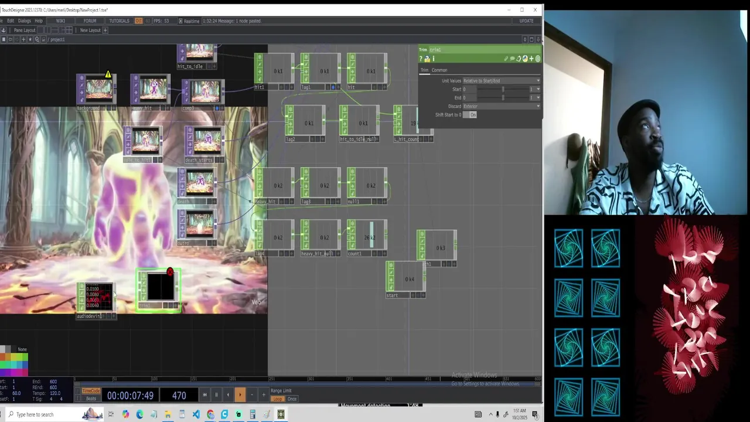Open the notifications icon in system tray
The image size is (750, 422).
click(x=535, y=414)
